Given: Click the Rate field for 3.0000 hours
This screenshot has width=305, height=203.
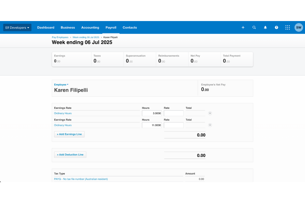Looking at the screenshot, I should tap(174, 113).
